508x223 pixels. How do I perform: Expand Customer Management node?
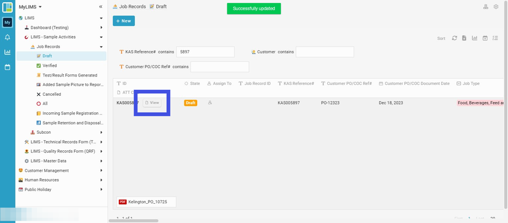[101, 170]
